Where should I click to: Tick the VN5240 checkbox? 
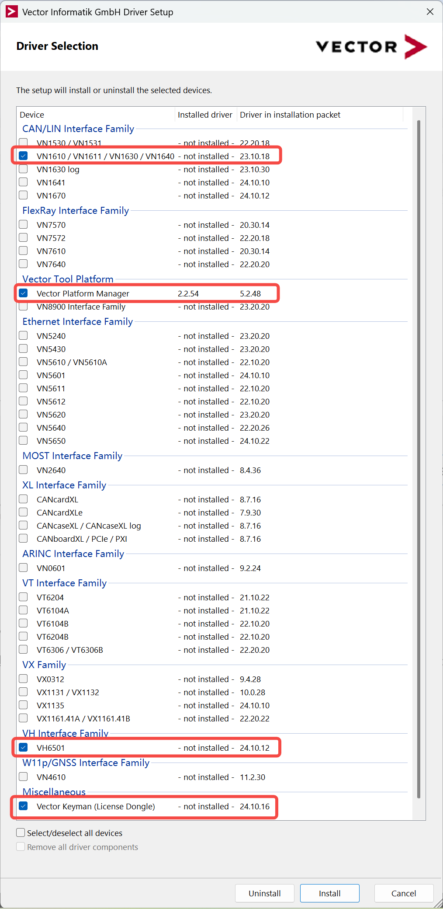(x=24, y=335)
